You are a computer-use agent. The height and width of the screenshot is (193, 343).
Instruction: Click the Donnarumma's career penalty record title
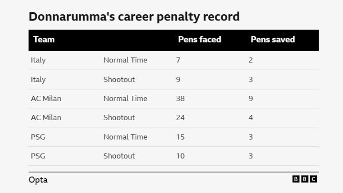coord(134,17)
